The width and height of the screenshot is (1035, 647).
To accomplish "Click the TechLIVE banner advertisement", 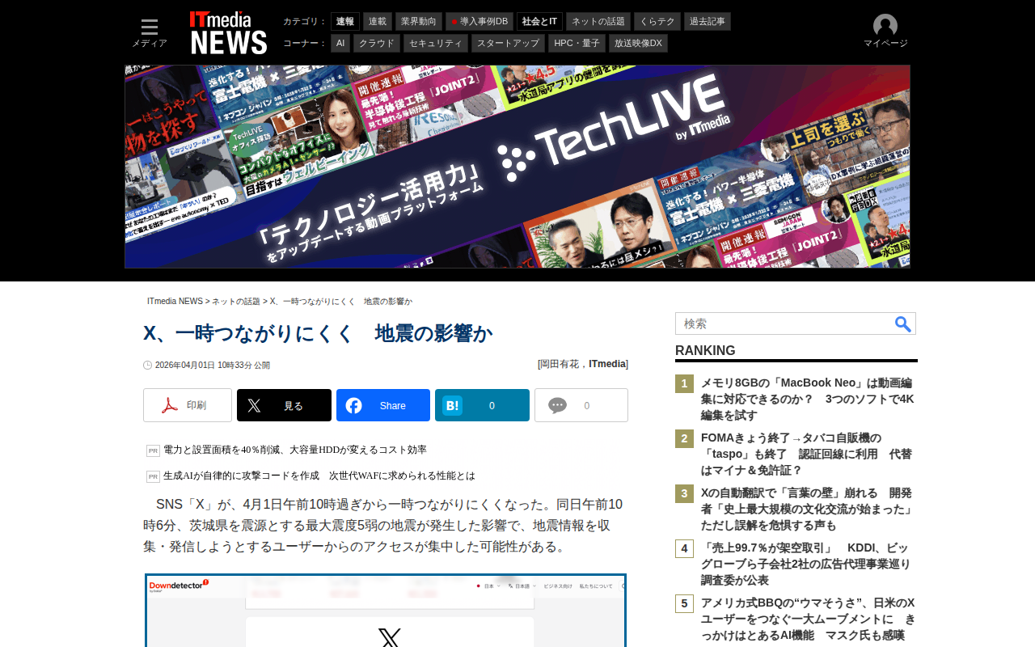I will 517,167.
